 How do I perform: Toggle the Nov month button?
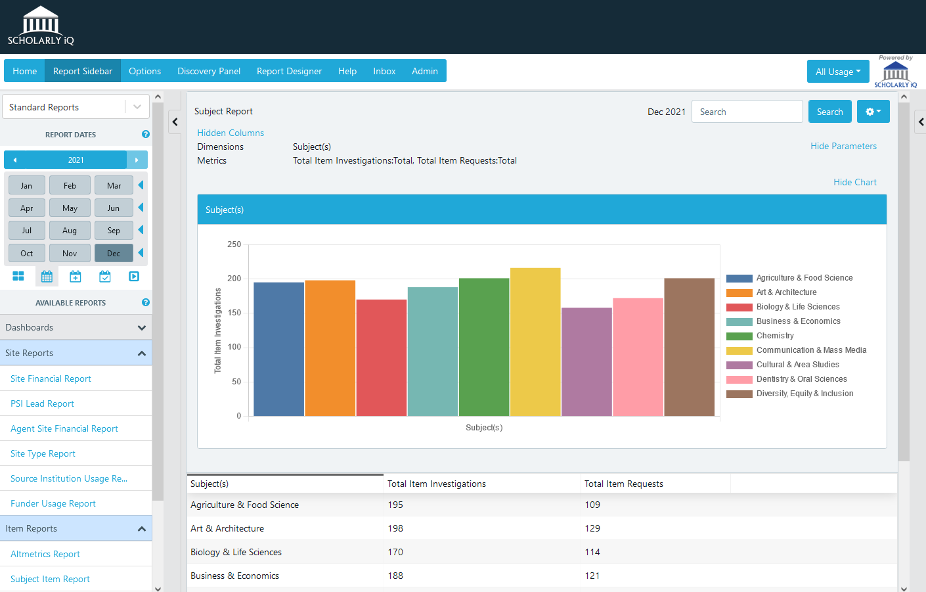70,254
